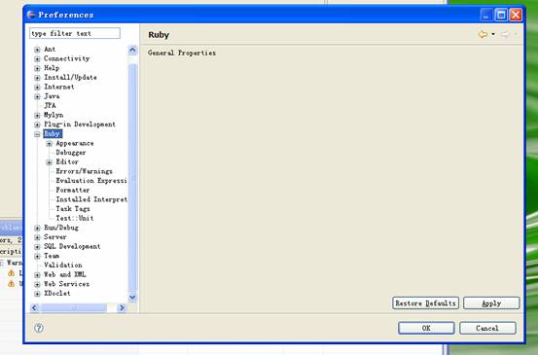538x355 pixels.
Task: Expand the Plug-in Development node
Action: click(x=37, y=124)
